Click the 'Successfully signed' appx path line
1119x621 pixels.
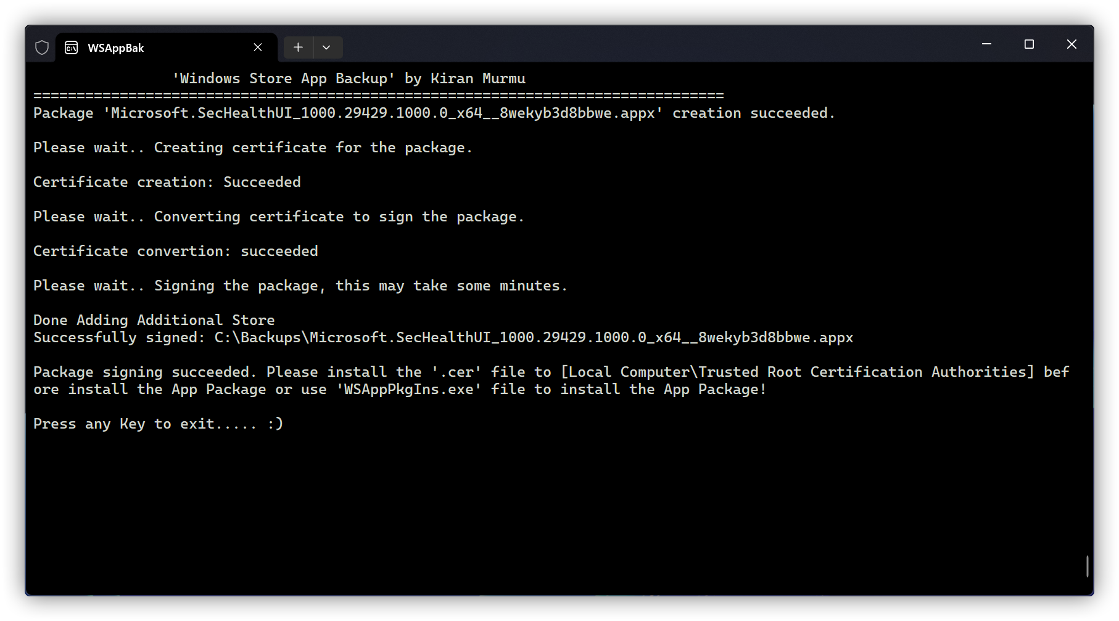(x=443, y=338)
